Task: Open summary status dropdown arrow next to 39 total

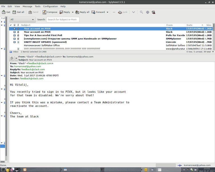Action: coord(213,52)
